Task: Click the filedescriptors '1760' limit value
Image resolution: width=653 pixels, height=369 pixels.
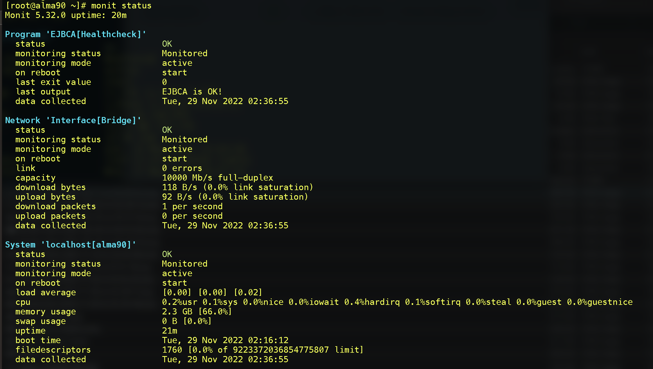Action: [263, 350]
